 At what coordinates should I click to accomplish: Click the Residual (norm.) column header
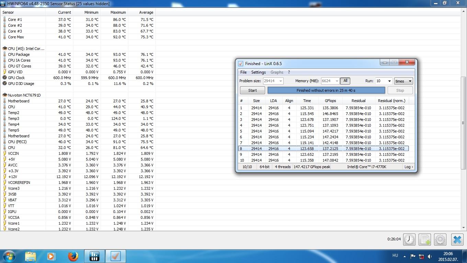pyautogui.click(x=391, y=101)
